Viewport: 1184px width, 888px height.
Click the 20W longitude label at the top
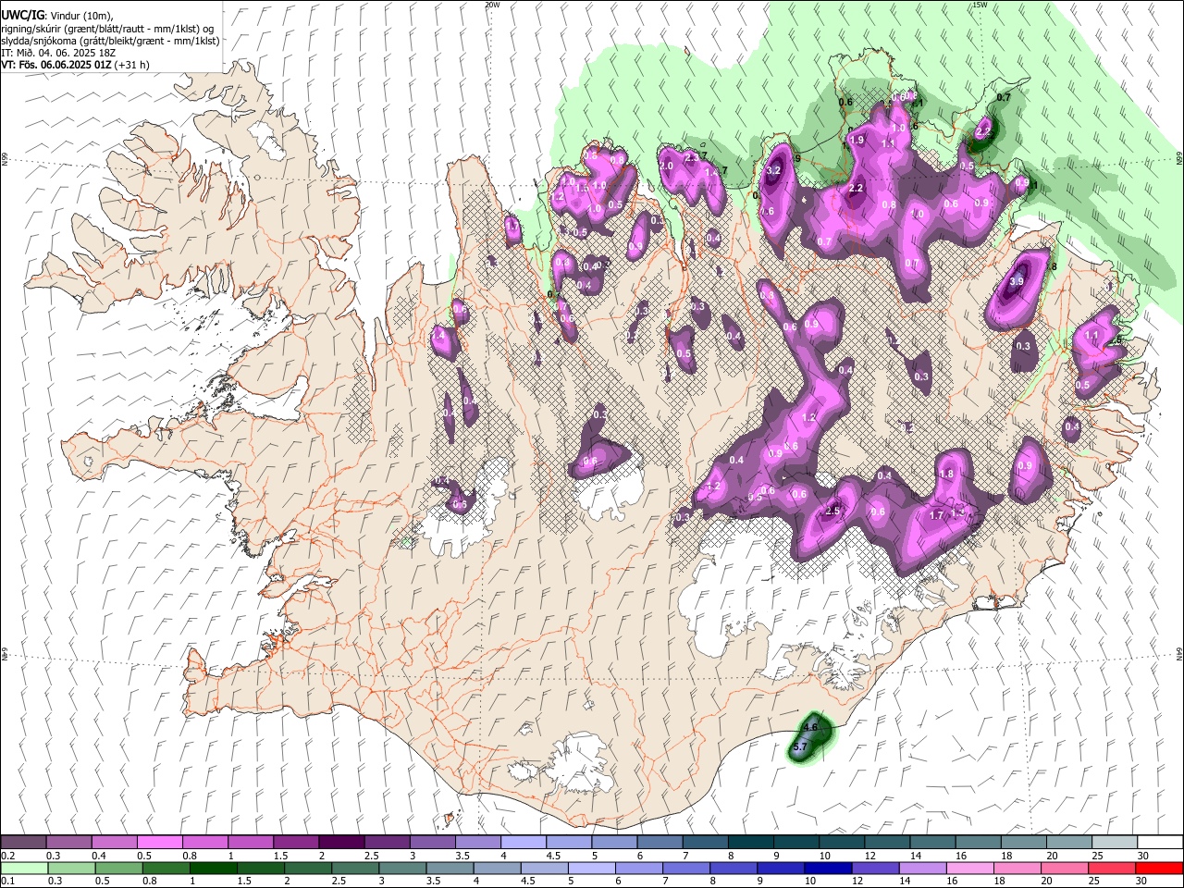(492, 5)
